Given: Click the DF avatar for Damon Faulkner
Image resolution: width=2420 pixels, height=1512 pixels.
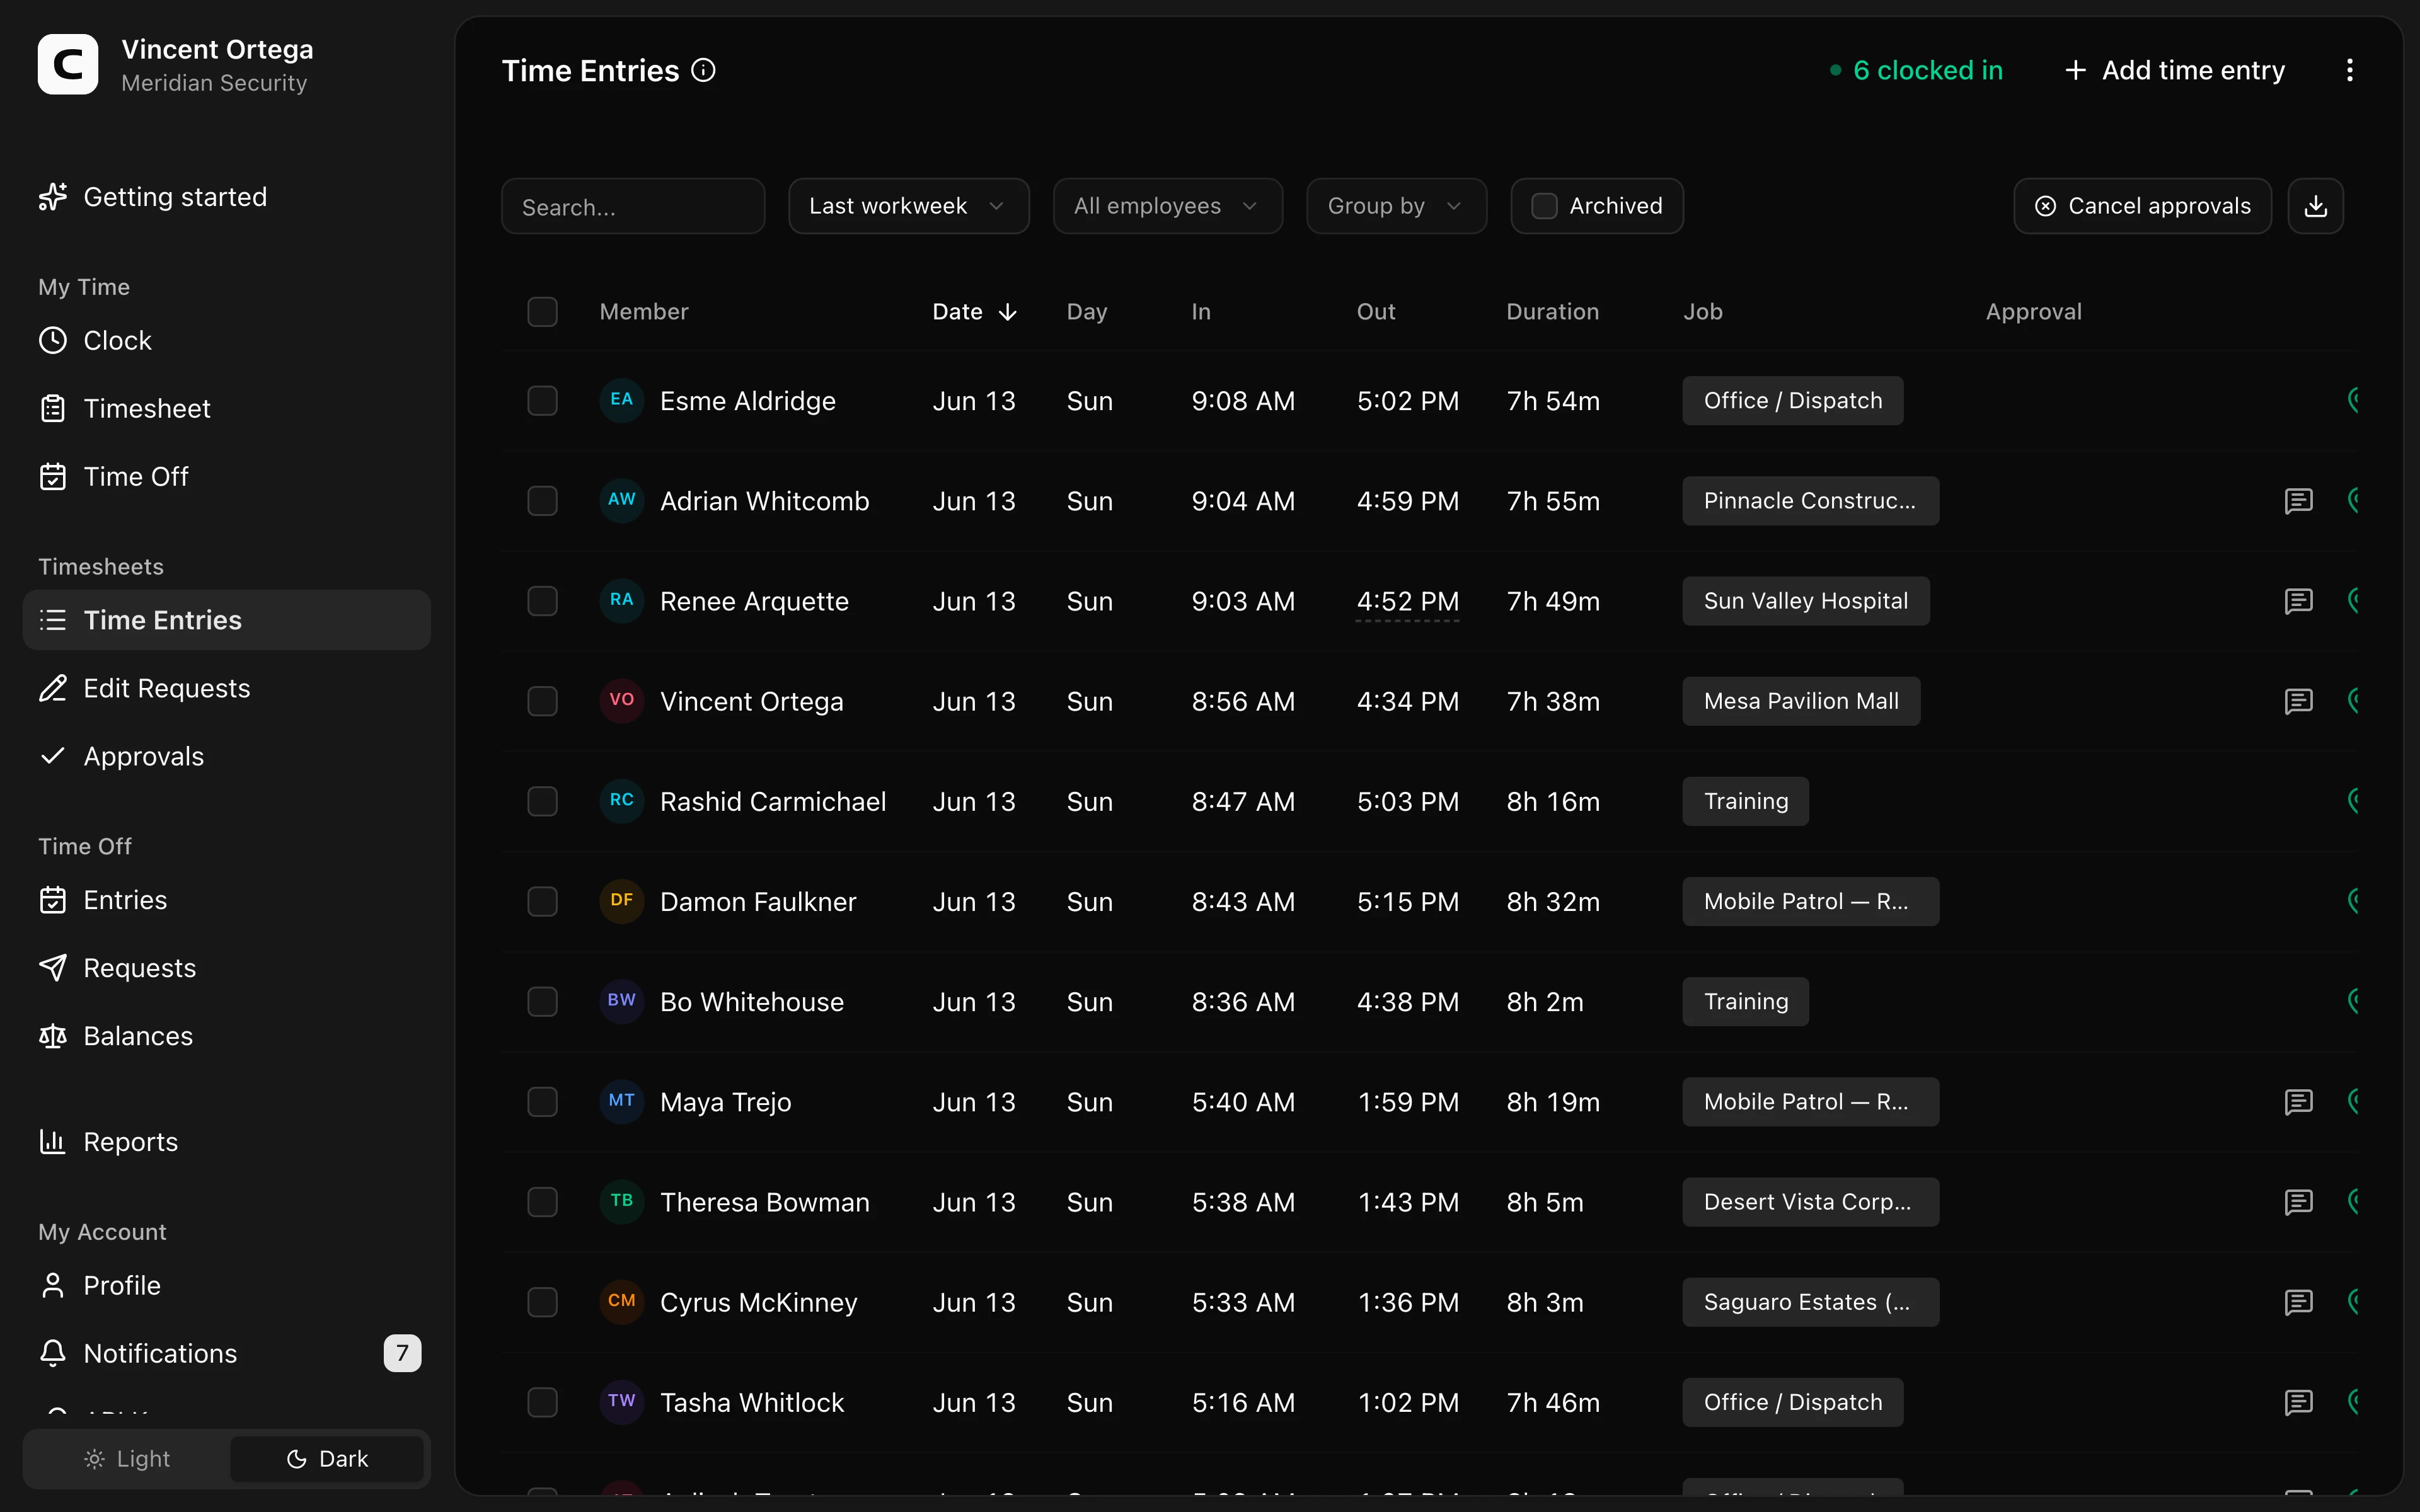Looking at the screenshot, I should pyautogui.click(x=621, y=901).
